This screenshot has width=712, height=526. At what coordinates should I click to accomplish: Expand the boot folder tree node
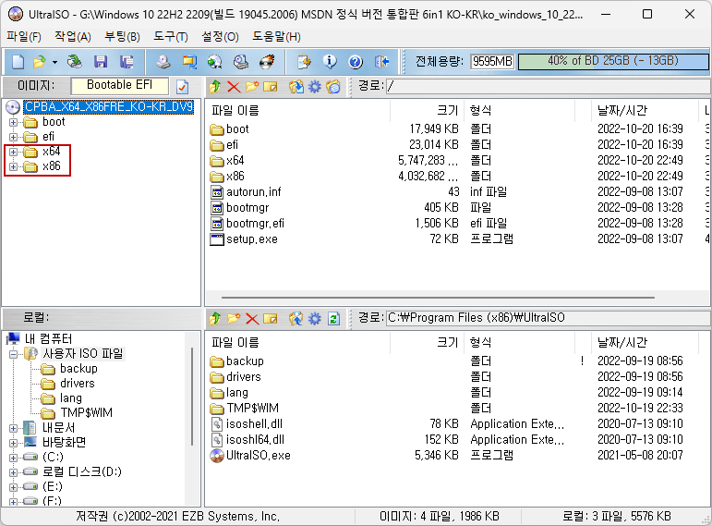13,122
